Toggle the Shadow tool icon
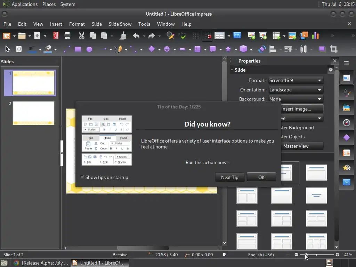The width and height of the screenshot is (356, 267). pyautogui.click(x=322, y=49)
